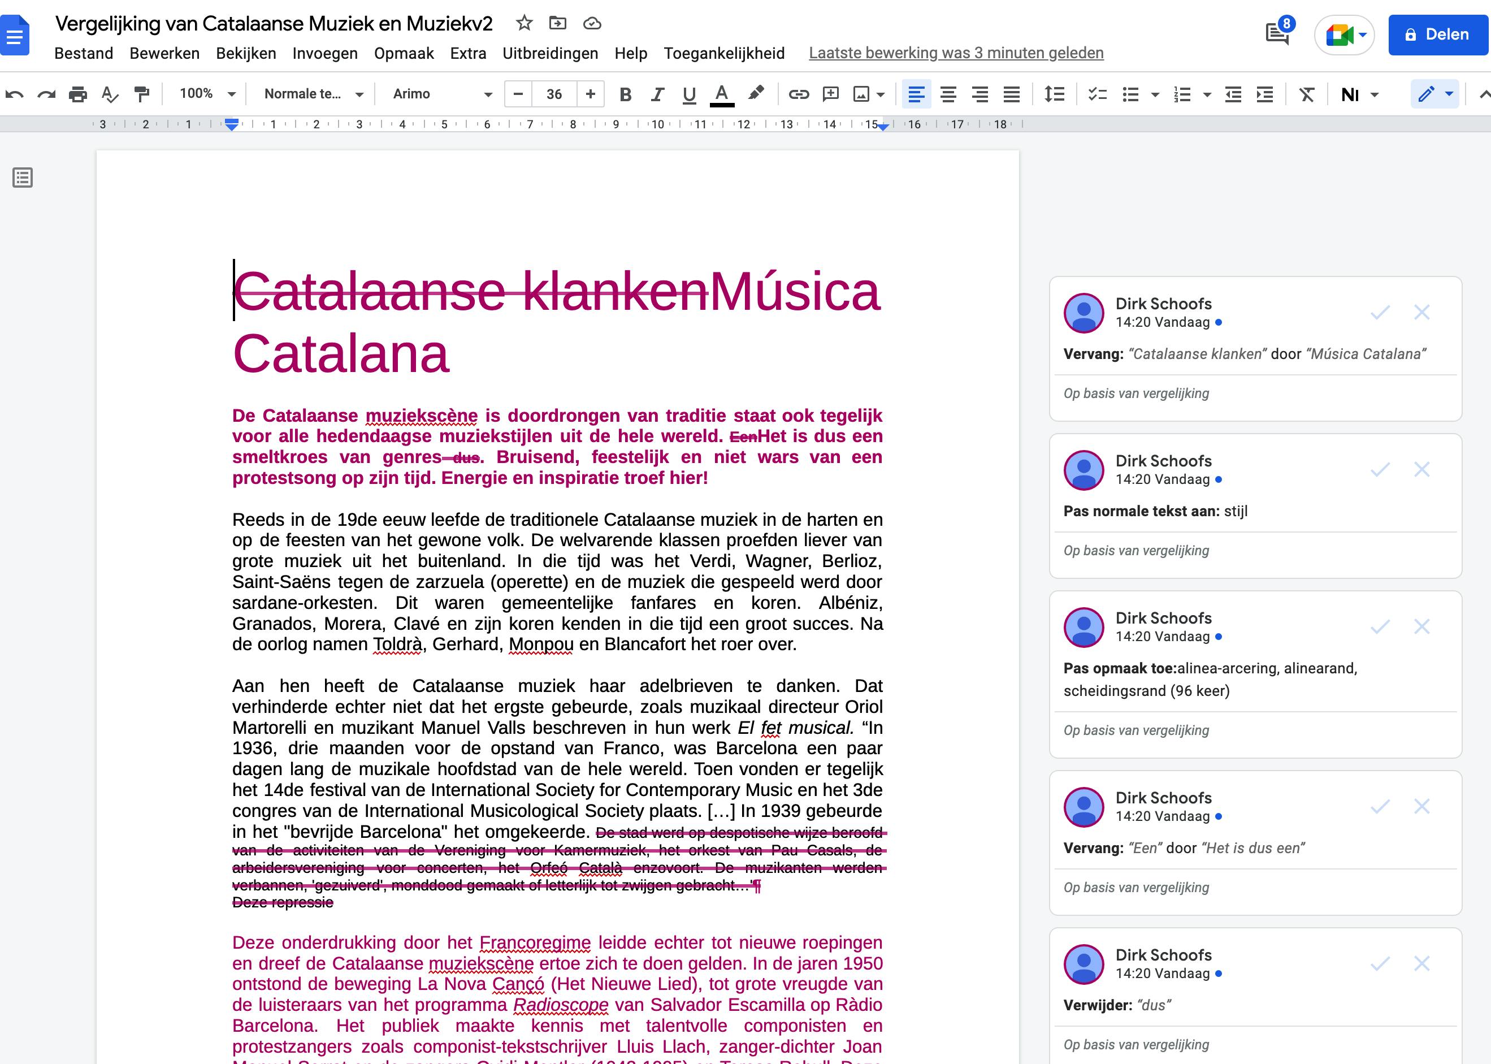Star this document
The height and width of the screenshot is (1064, 1491).
(x=524, y=24)
